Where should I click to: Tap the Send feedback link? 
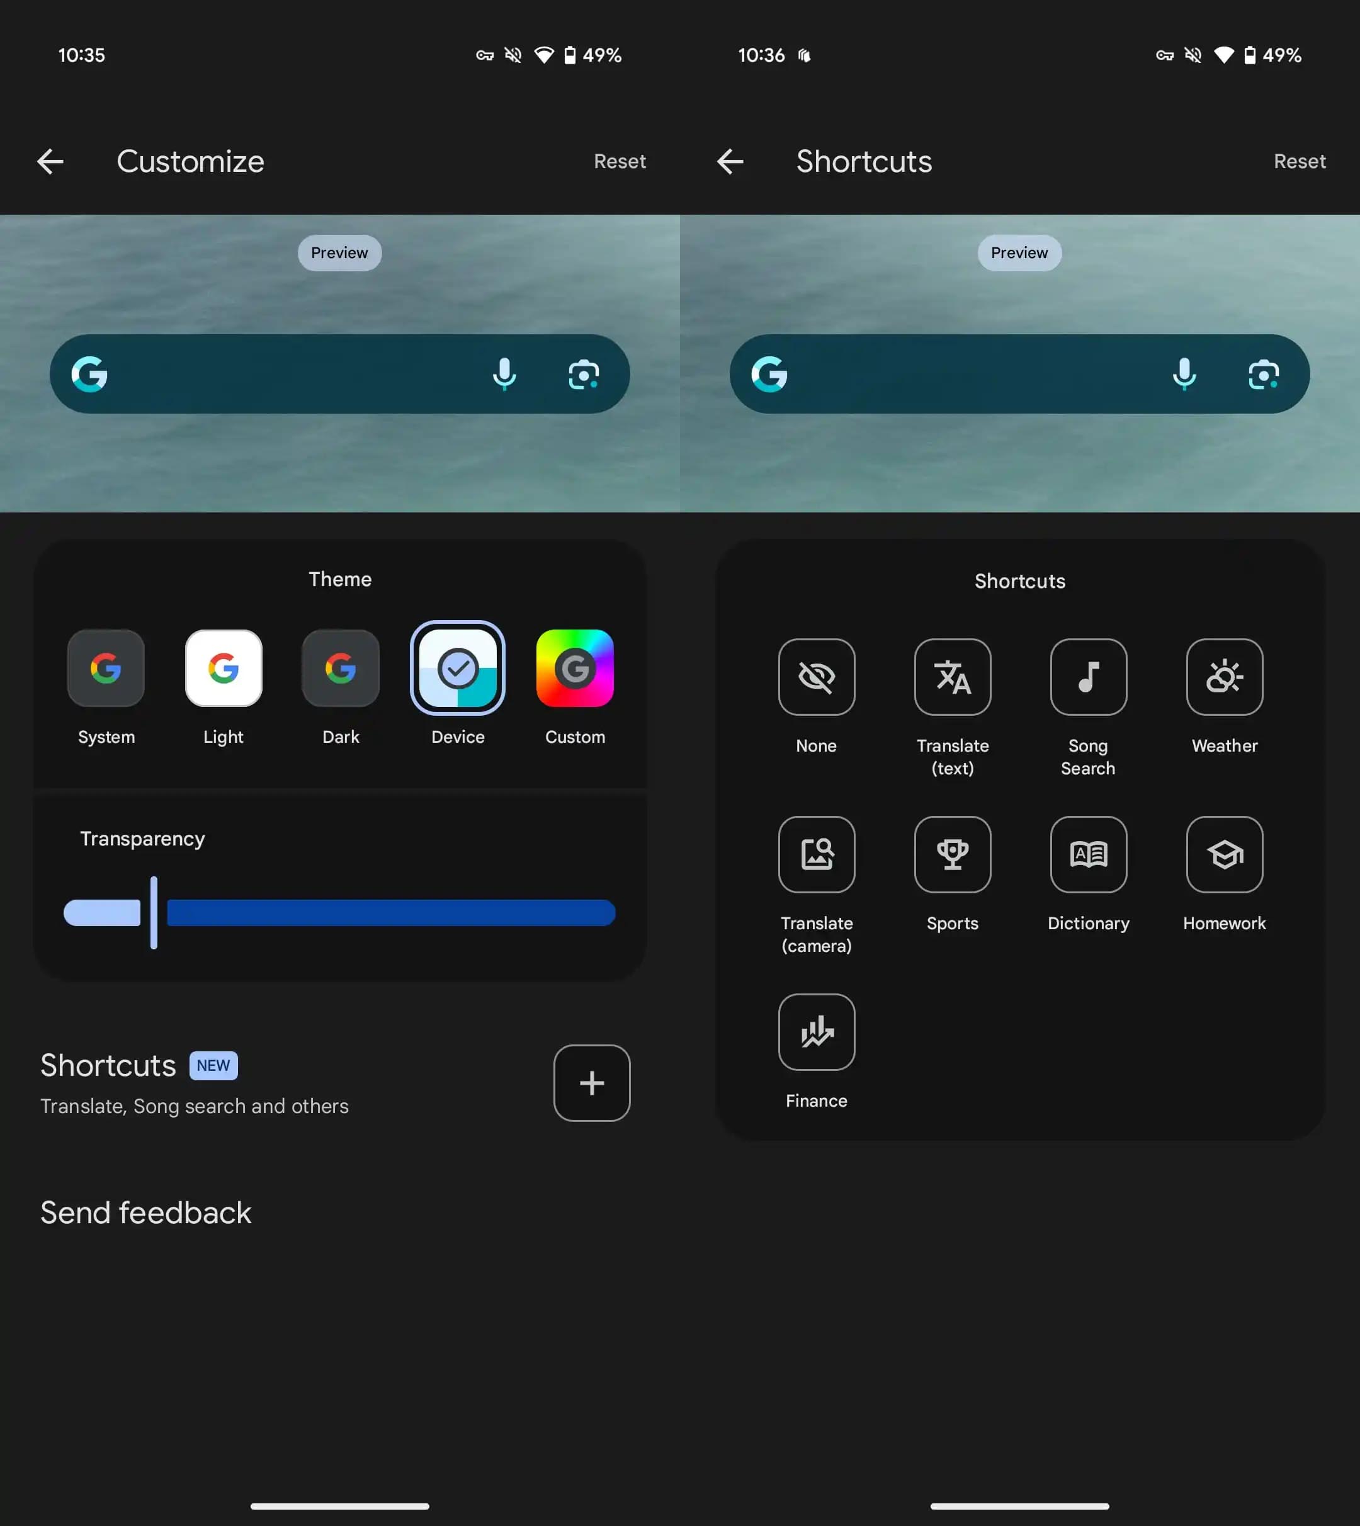pos(144,1211)
